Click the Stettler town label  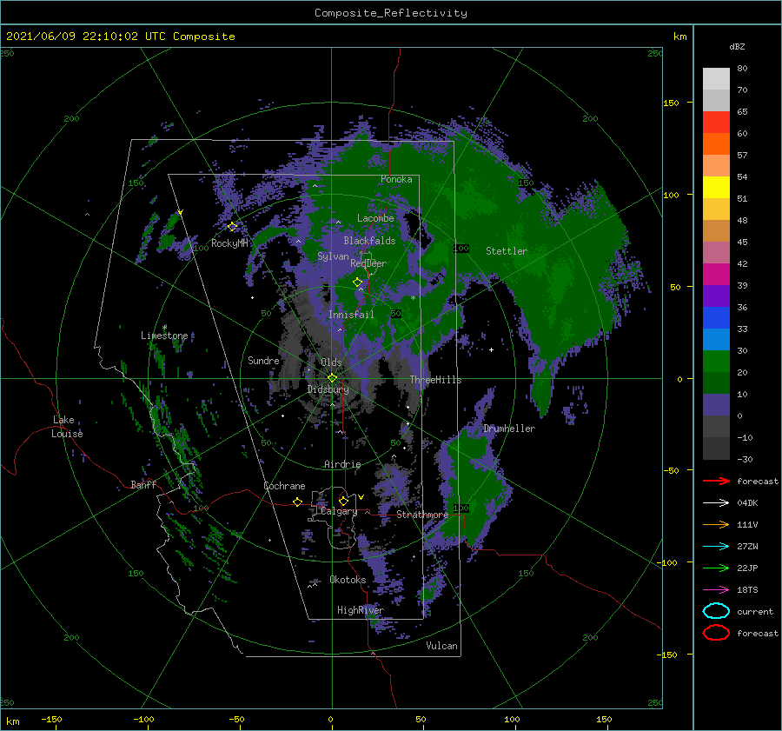(507, 251)
